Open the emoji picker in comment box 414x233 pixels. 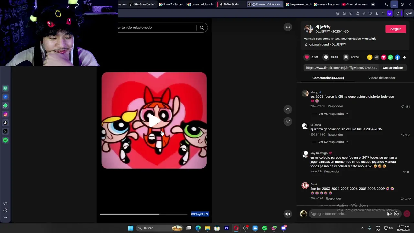click(396, 214)
